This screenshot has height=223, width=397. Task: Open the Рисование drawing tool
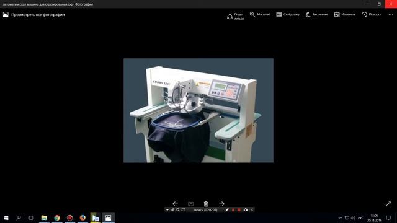[317, 14]
